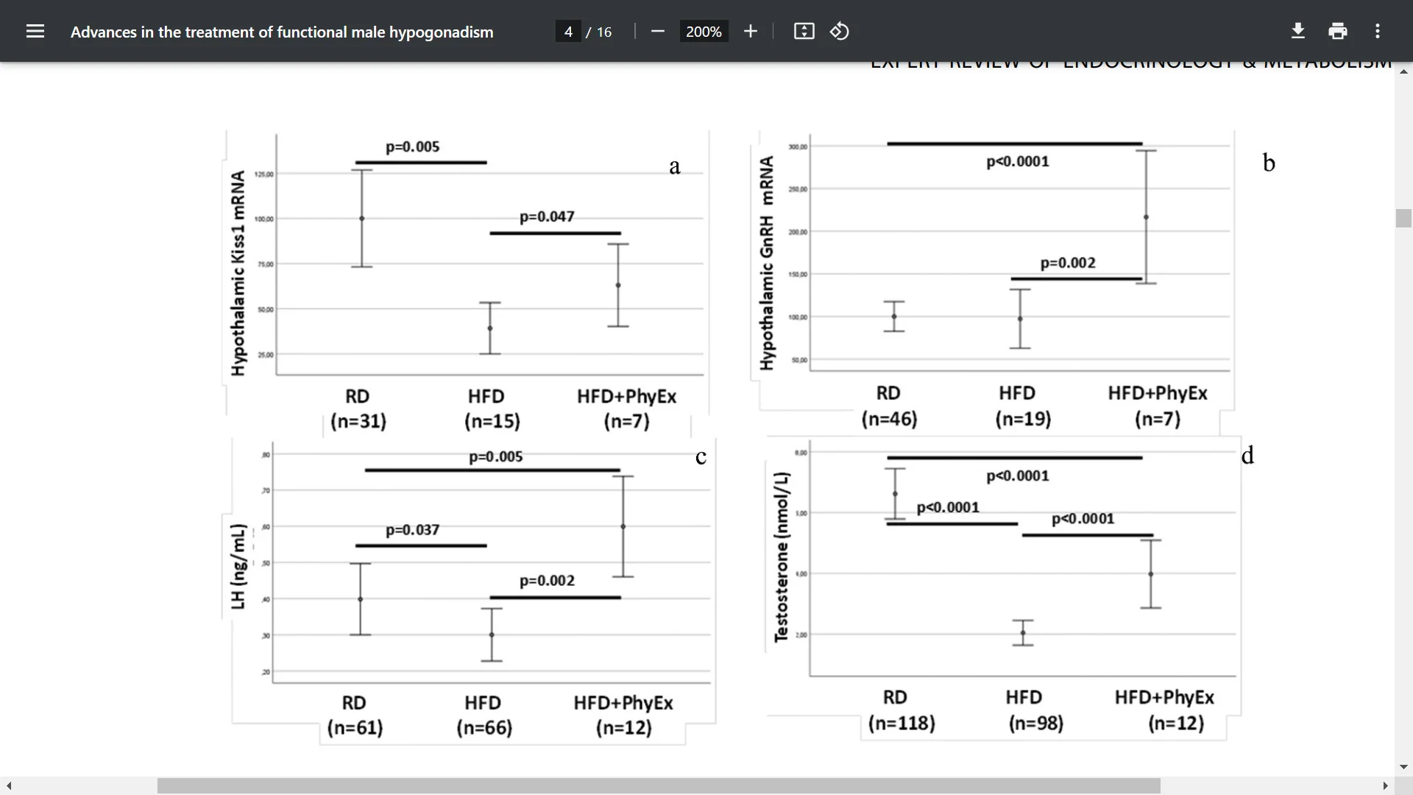Open the sidebar hamburger menu
Screen dimensions: 1413x795
(x=35, y=31)
